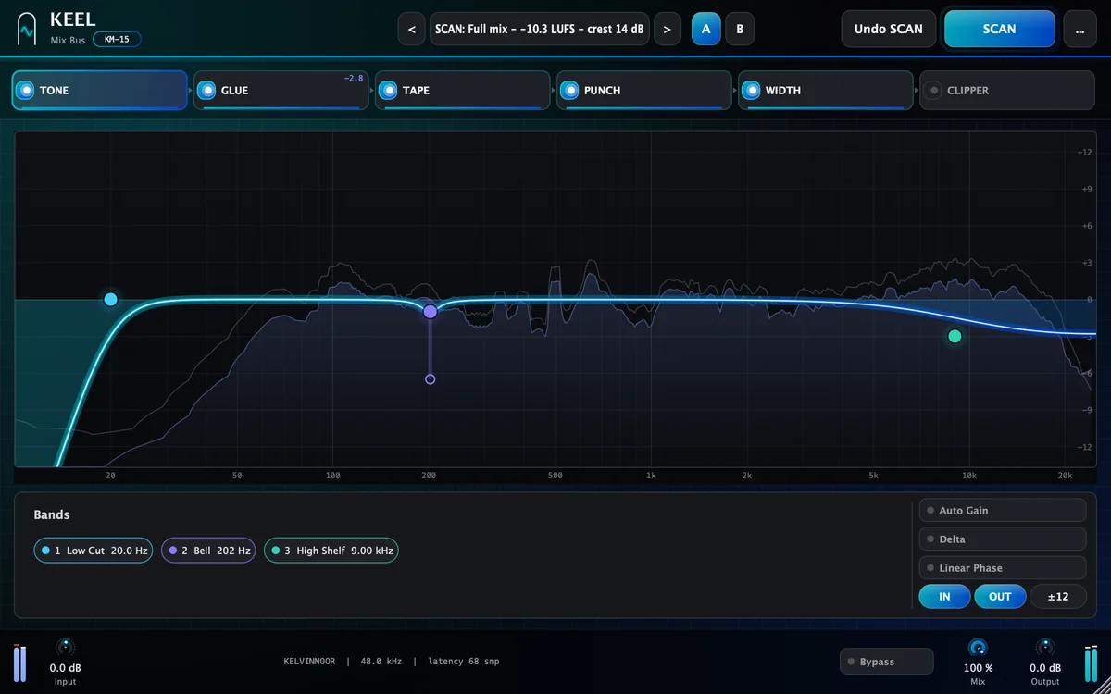Viewport: 1111px width, 694px height.
Task: Toggle the PUNCH module power button
Action: point(570,91)
